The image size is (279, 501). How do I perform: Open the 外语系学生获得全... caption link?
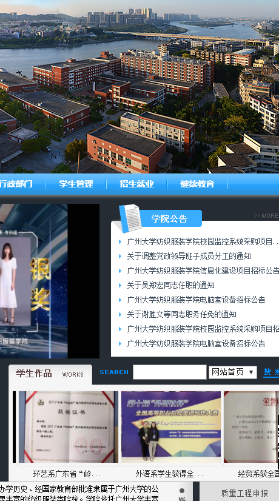click(169, 474)
